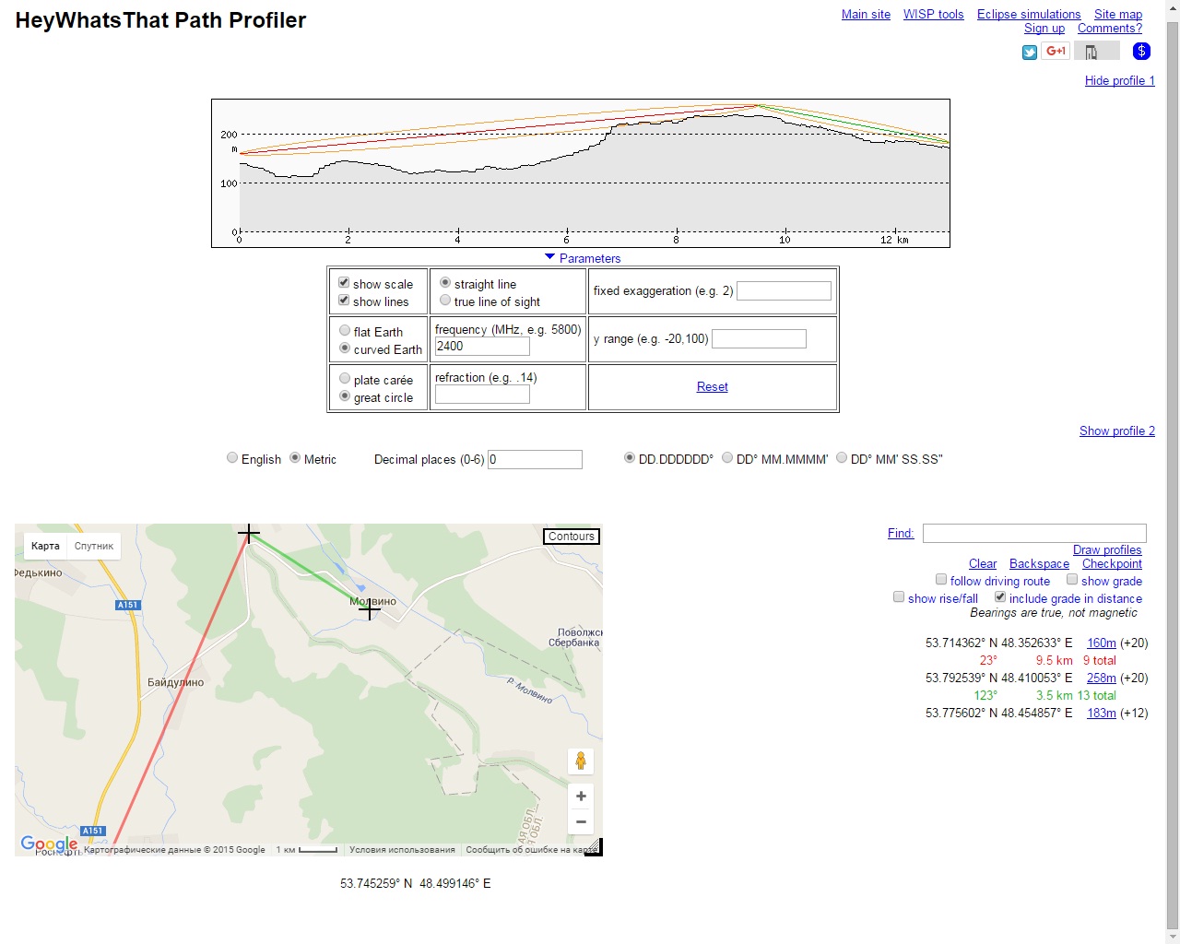The height and width of the screenshot is (944, 1180).
Task: Click the Contours button on map
Action: click(572, 537)
